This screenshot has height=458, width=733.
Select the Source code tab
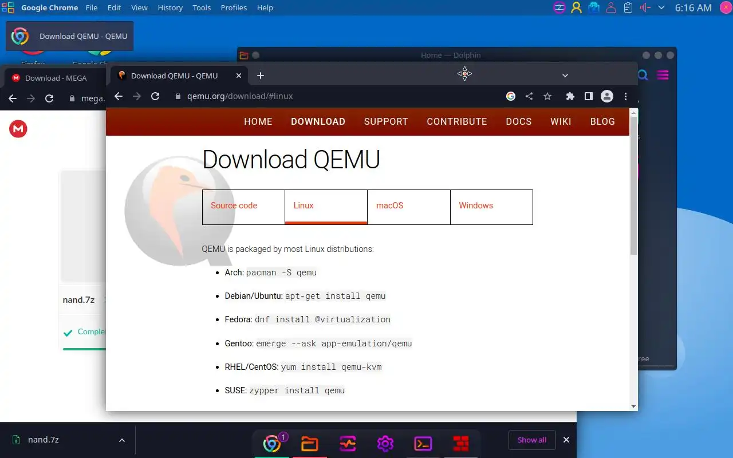(243, 207)
